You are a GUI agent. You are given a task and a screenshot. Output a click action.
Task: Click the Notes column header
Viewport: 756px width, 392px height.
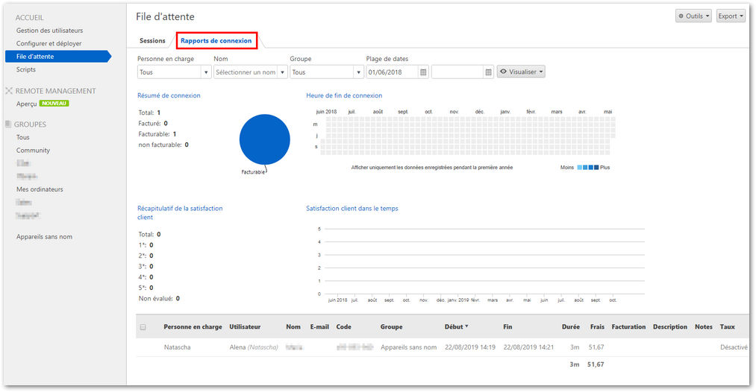pos(704,326)
